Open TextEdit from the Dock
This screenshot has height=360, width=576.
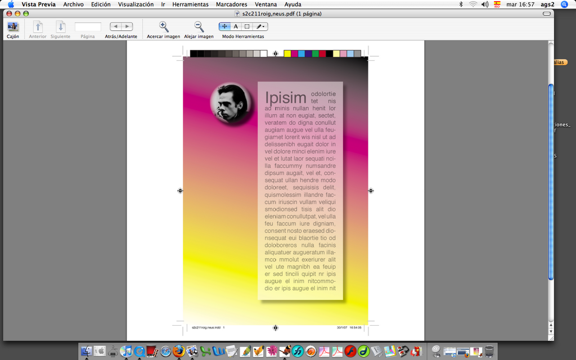(232, 351)
